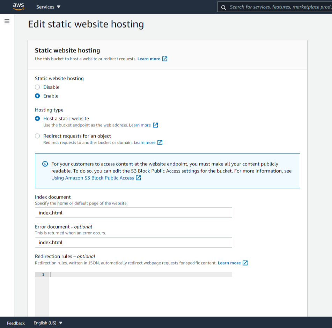Click the 'Edit static website hosting' page title

pos(86,24)
